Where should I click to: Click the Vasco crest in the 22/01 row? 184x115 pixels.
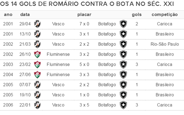pos(37,105)
